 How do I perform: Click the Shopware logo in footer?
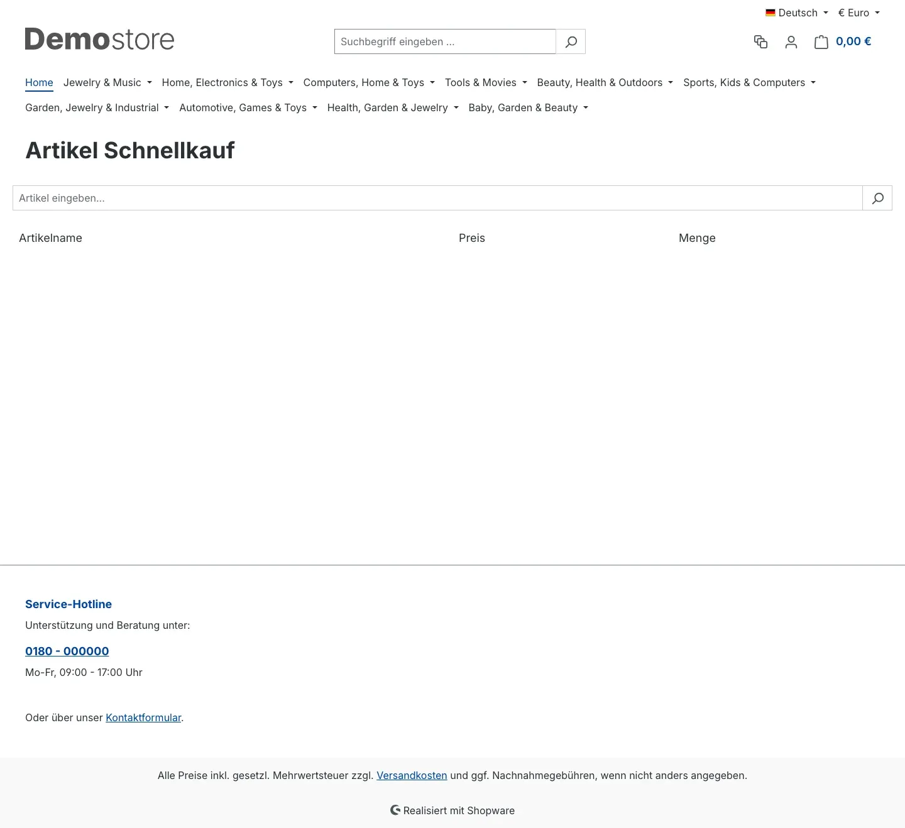coord(395,810)
